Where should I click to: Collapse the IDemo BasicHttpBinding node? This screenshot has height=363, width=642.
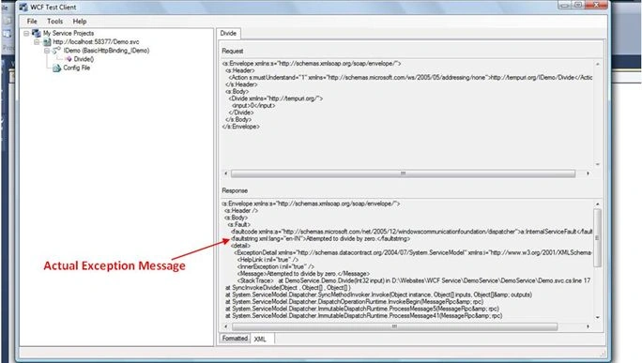click(x=47, y=51)
